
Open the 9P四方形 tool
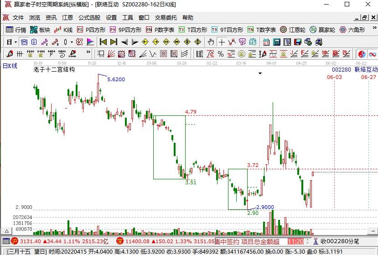click(125, 30)
